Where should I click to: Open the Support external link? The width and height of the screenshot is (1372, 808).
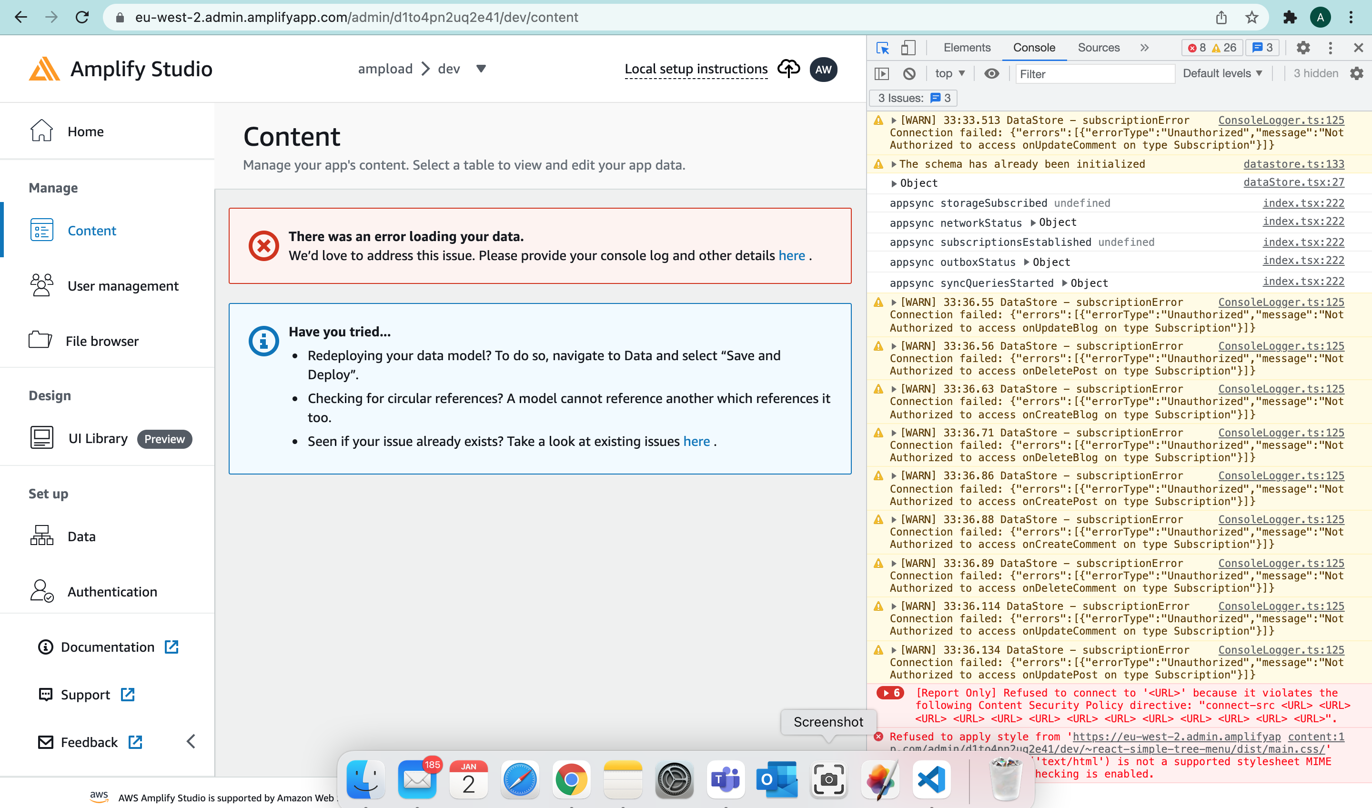click(86, 694)
